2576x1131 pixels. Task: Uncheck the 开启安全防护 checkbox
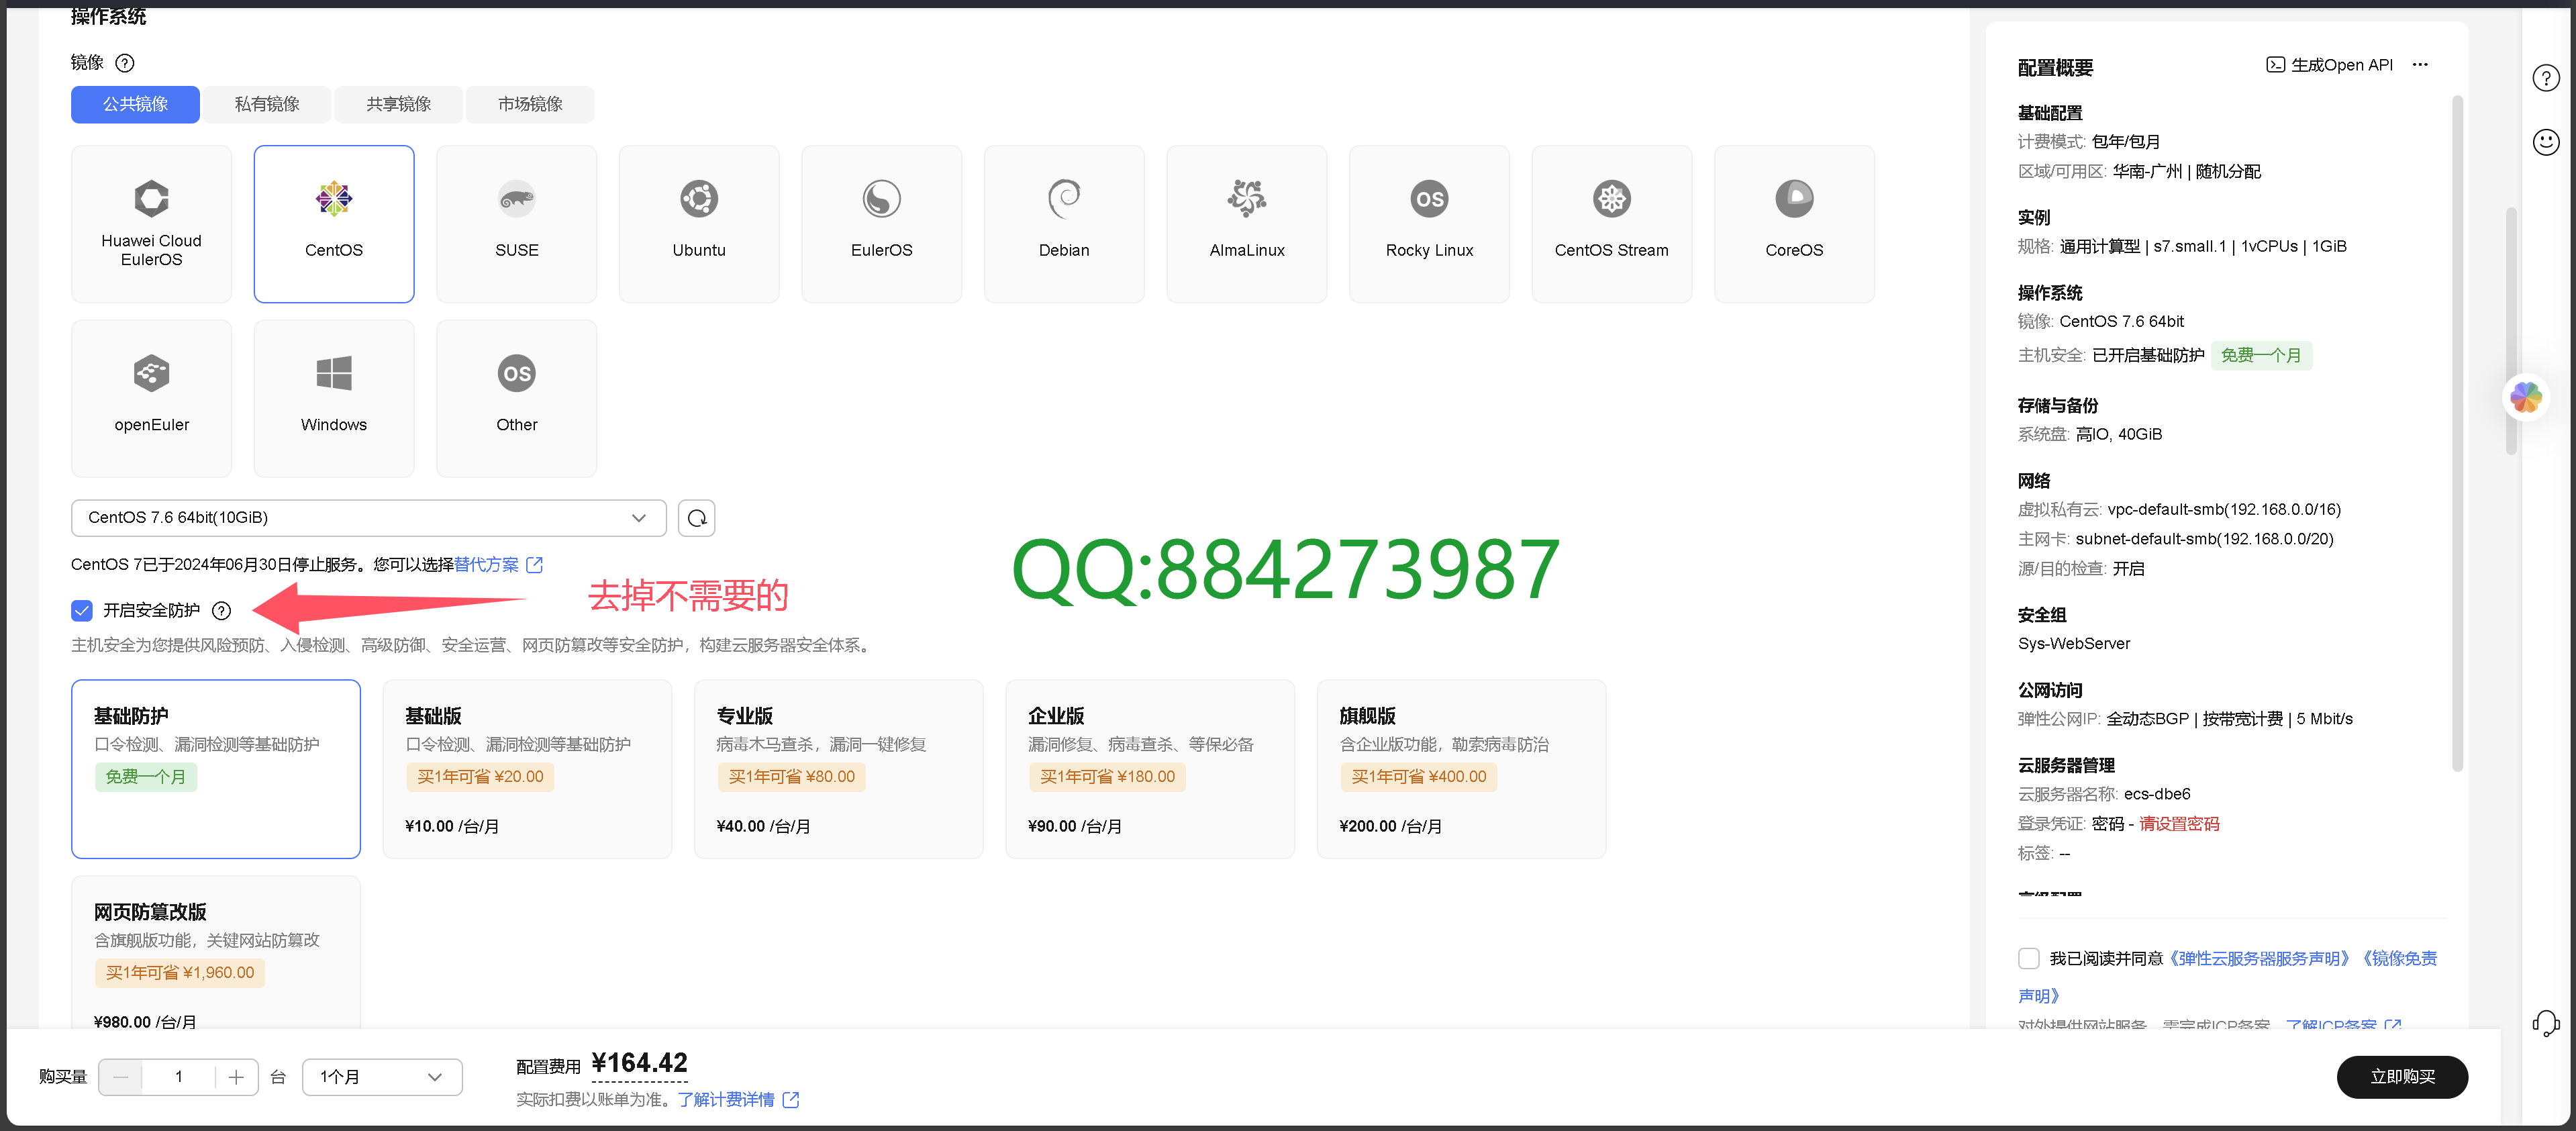tap(82, 611)
